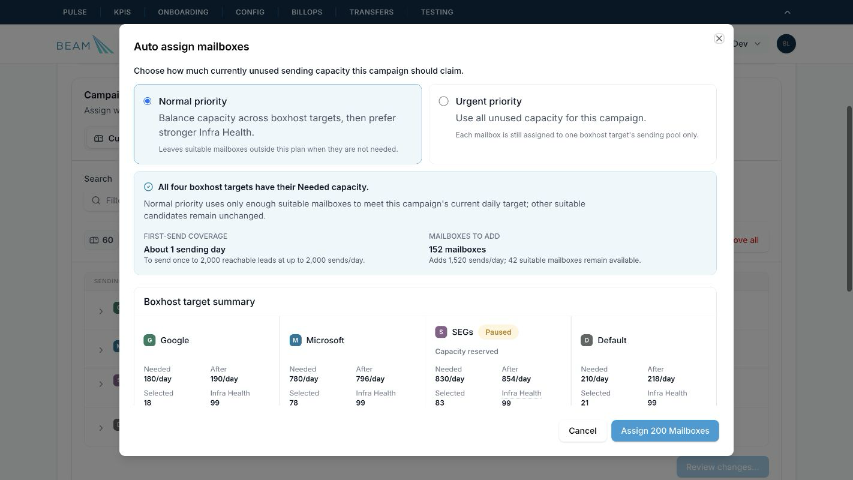853x480 pixels.
Task: Confirm with Assign 200 Mailboxes
Action: click(x=665, y=431)
